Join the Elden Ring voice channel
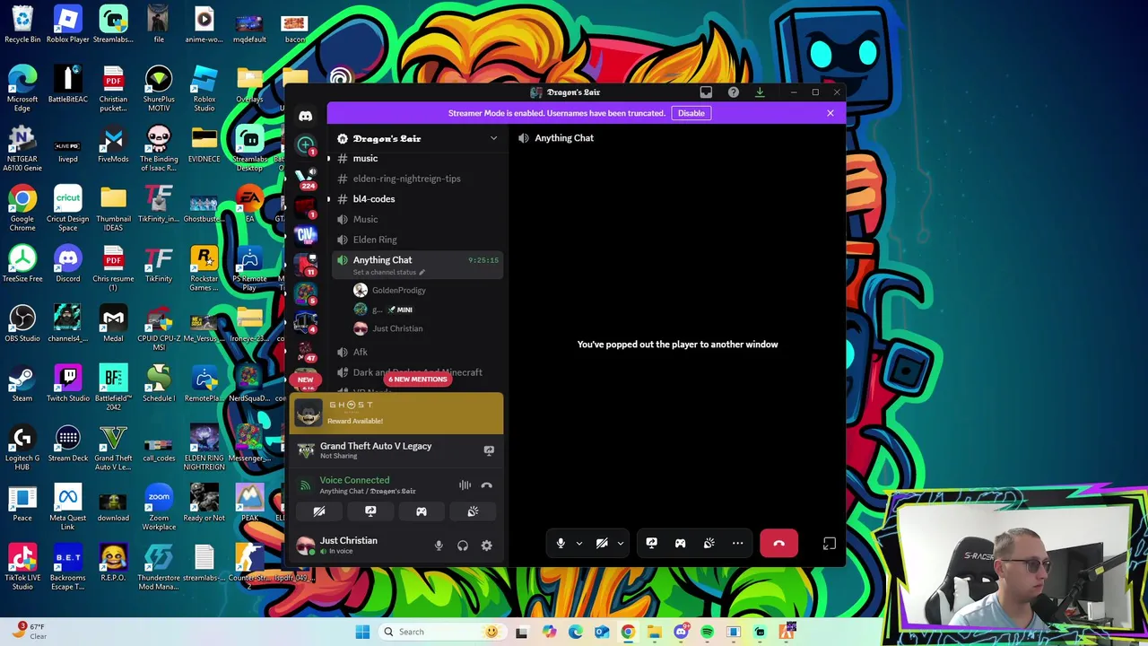Viewport: 1148px width, 646px height. click(x=375, y=240)
